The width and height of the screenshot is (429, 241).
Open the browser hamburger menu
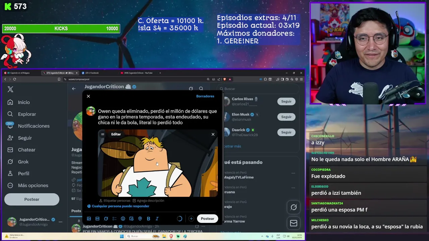301,79
